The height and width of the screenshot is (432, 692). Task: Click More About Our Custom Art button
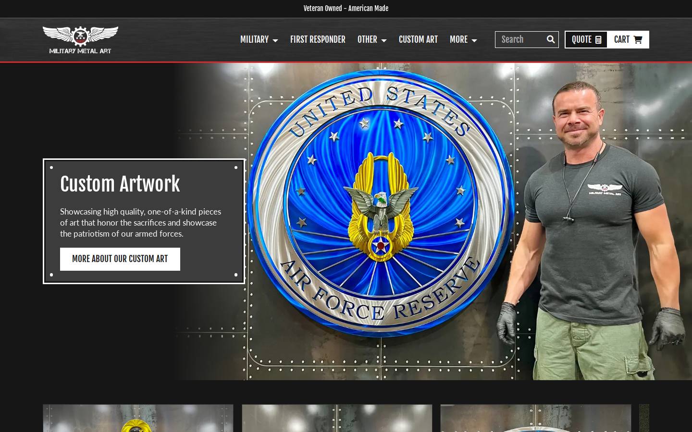120,259
